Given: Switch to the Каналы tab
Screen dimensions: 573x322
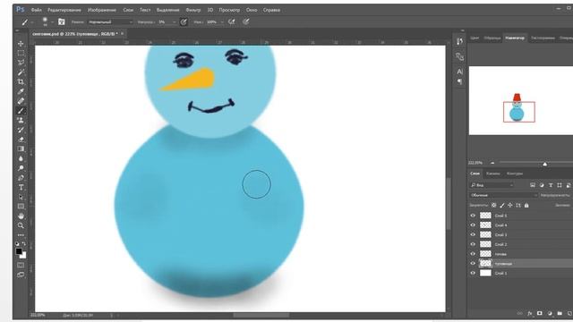Looking at the screenshot, I should (x=493, y=174).
